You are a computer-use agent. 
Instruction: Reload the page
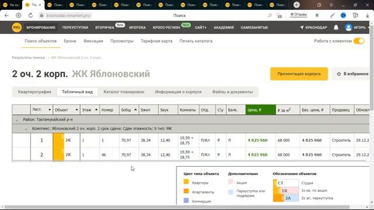(30, 16)
